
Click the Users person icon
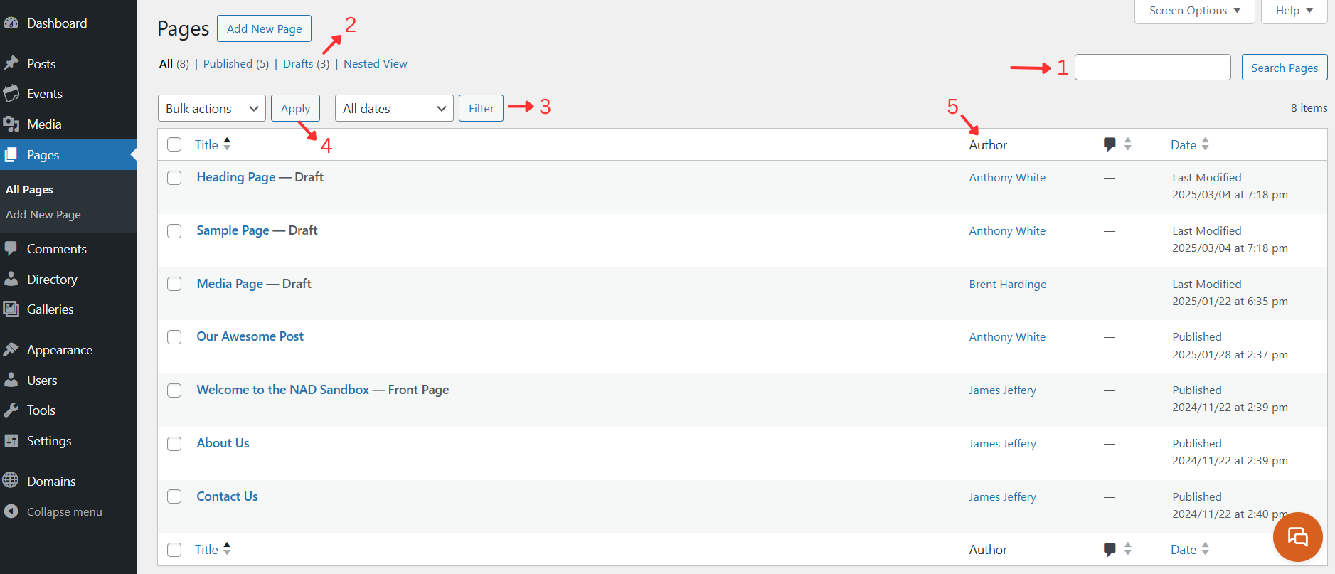11,380
